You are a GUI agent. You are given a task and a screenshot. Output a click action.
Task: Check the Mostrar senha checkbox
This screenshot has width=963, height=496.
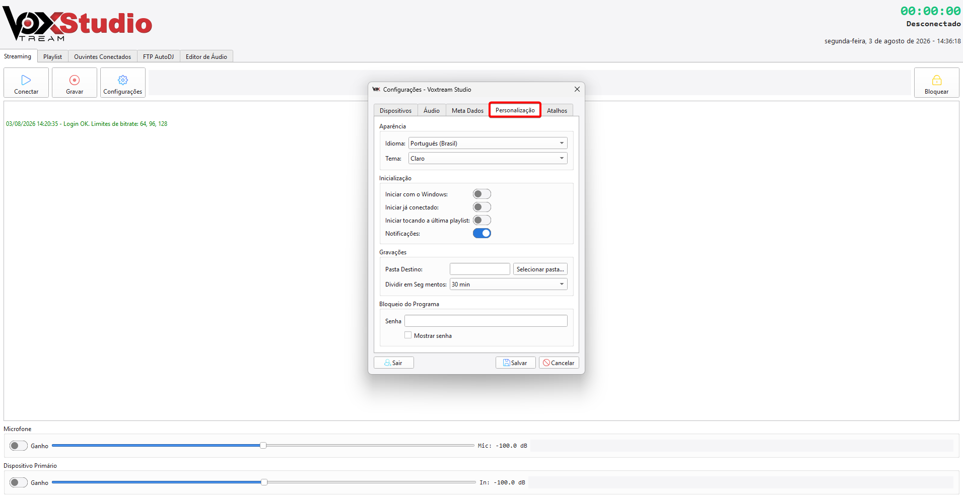[408, 335]
